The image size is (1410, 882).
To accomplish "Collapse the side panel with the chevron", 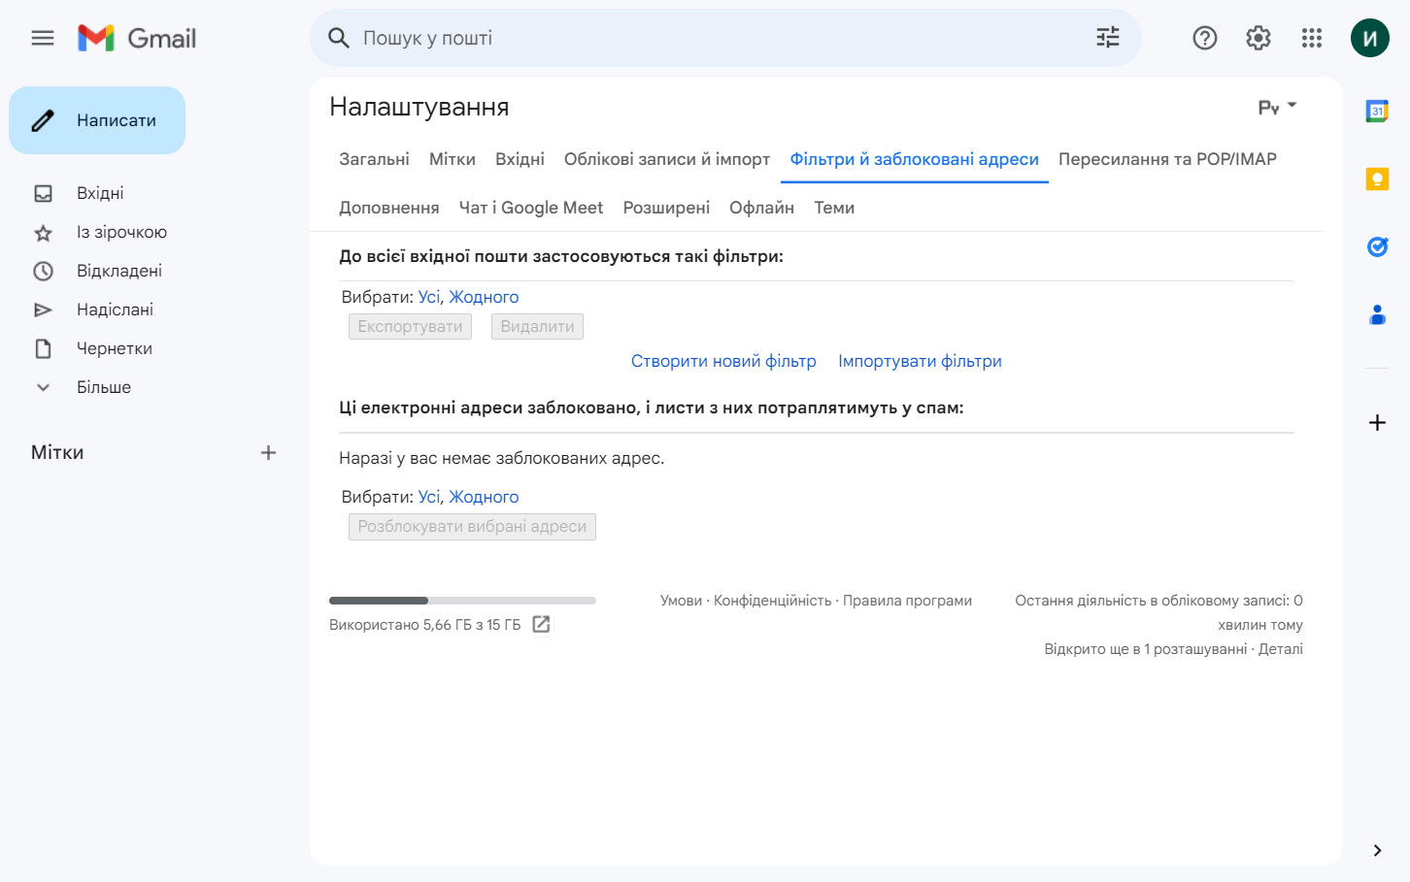I will coord(1376,850).
